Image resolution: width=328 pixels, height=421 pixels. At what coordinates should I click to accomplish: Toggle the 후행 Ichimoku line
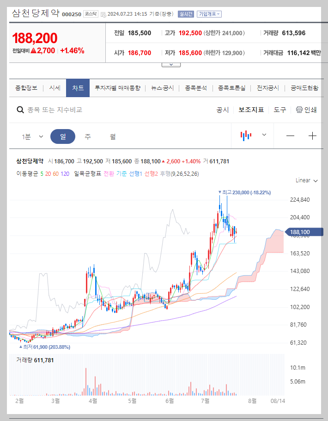click(165, 173)
